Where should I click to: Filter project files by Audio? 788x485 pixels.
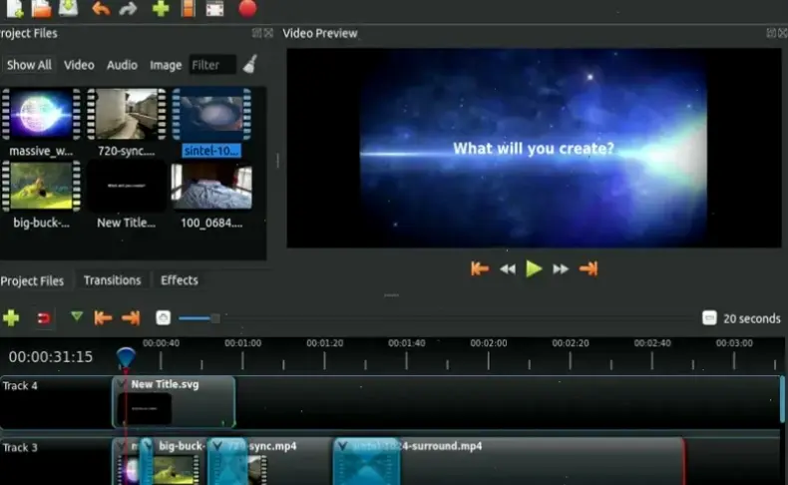(x=122, y=65)
